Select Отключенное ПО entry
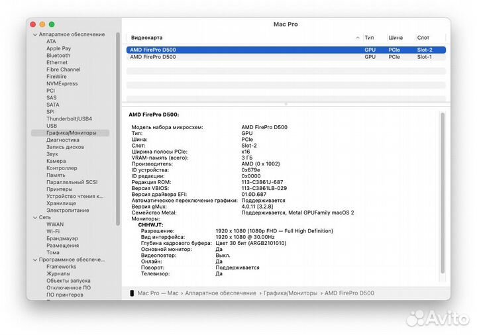477x335 pixels. click(68, 287)
